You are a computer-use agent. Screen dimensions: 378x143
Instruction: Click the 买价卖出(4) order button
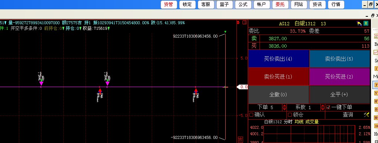(x=278, y=59)
